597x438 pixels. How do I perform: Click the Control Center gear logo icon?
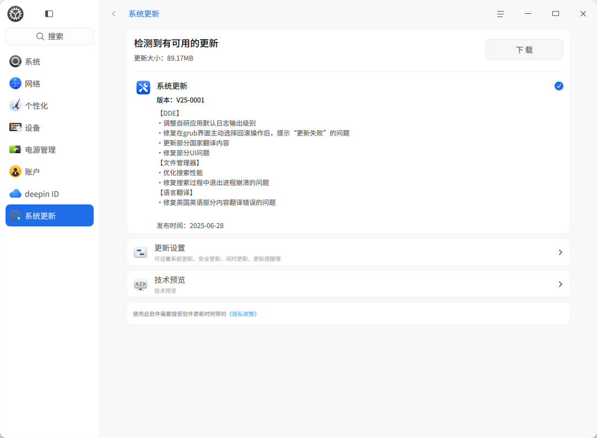[15, 14]
